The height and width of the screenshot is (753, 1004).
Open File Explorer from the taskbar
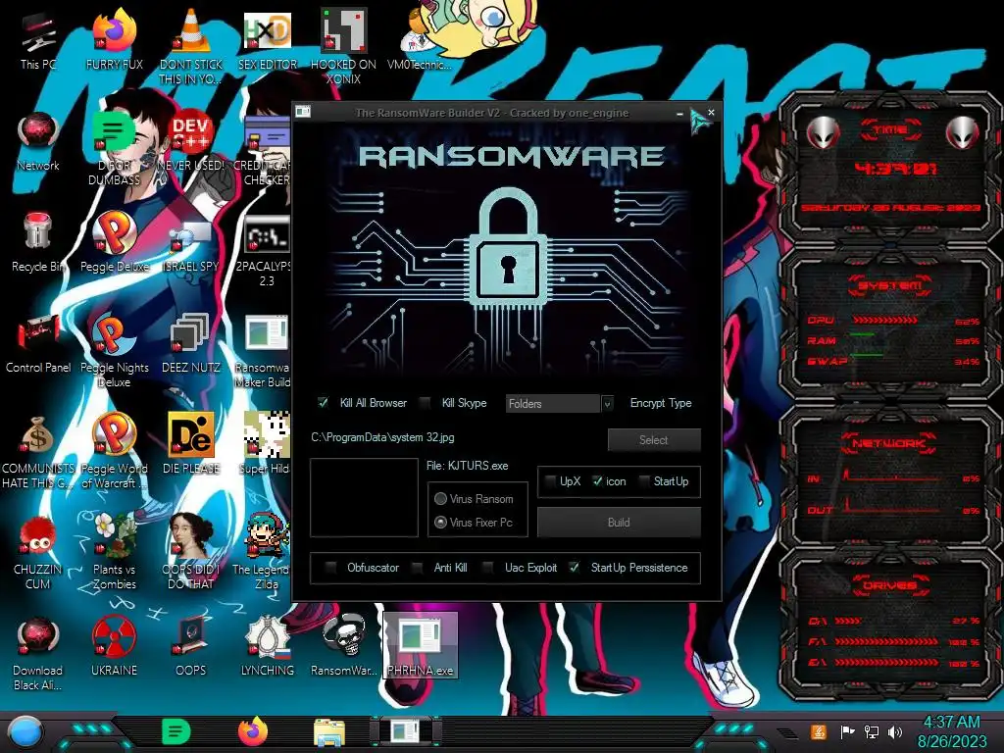click(x=329, y=732)
